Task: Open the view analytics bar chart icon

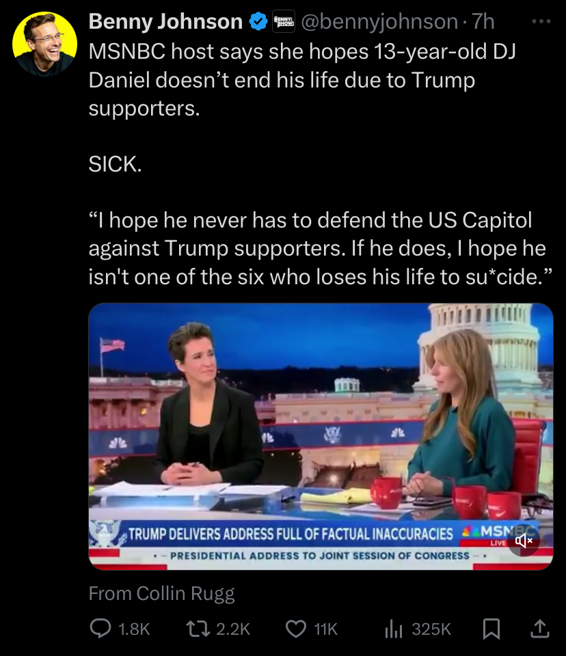Action: coord(394,629)
